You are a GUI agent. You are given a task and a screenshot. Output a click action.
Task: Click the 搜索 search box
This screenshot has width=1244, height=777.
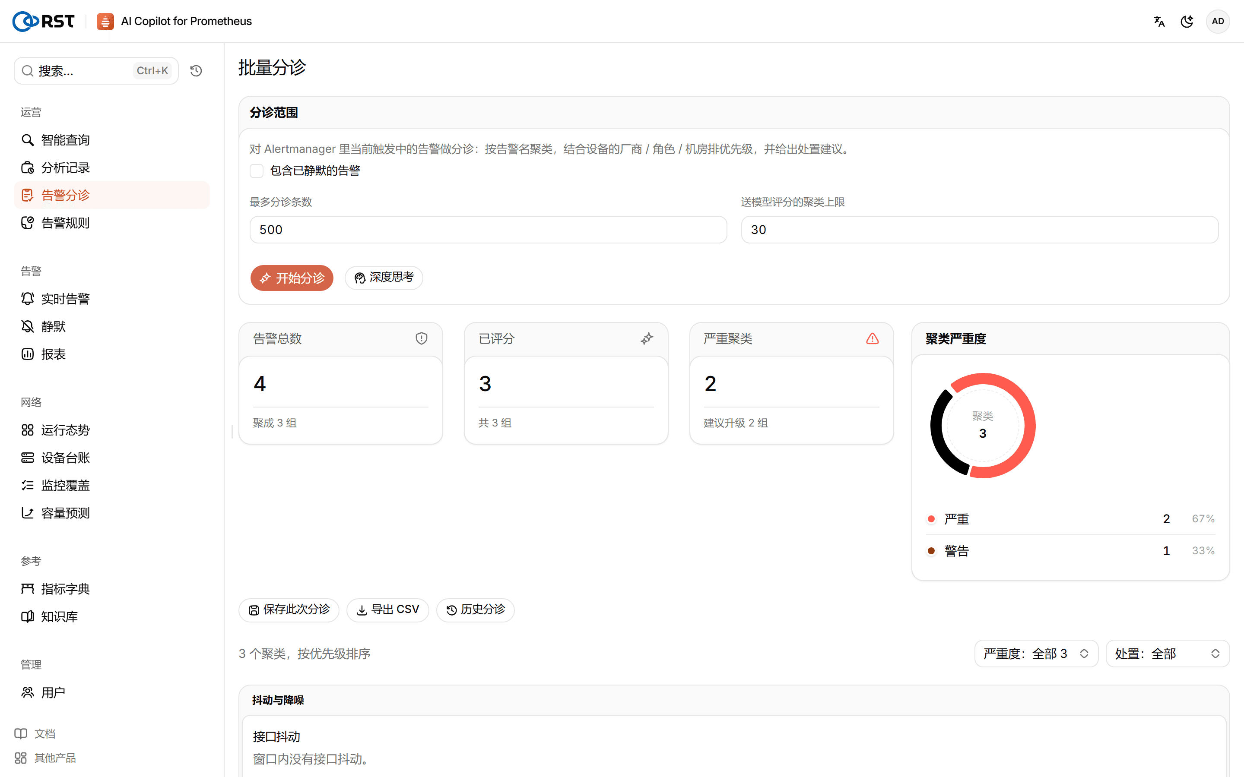pyautogui.click(x=96, y=71)
